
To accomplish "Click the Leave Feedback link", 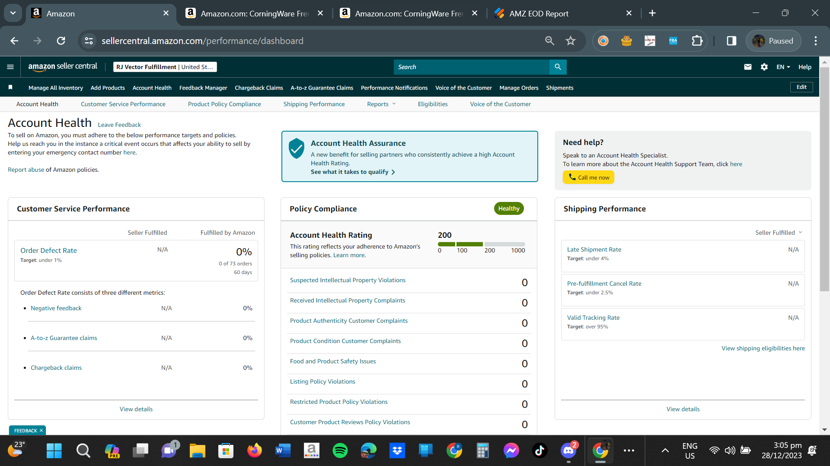I will [119, 125].
